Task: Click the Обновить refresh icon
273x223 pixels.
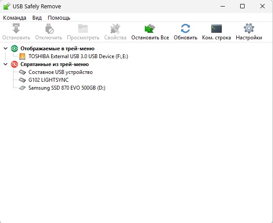Action: pos(185,28)
